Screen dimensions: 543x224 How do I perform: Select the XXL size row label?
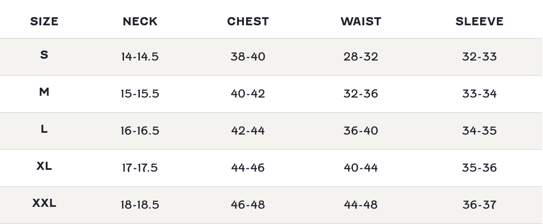coord(44,203)
